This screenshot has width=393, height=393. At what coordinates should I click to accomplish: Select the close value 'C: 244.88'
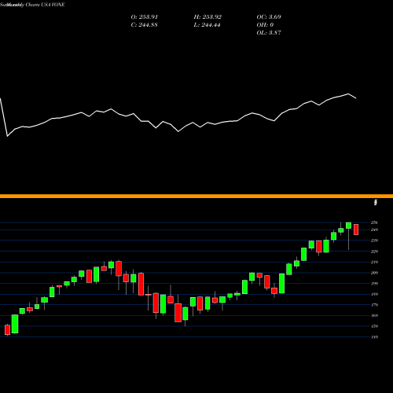pos(144,25)
